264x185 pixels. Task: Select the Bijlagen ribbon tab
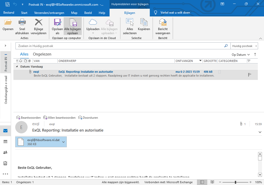(x=129, y=13)
